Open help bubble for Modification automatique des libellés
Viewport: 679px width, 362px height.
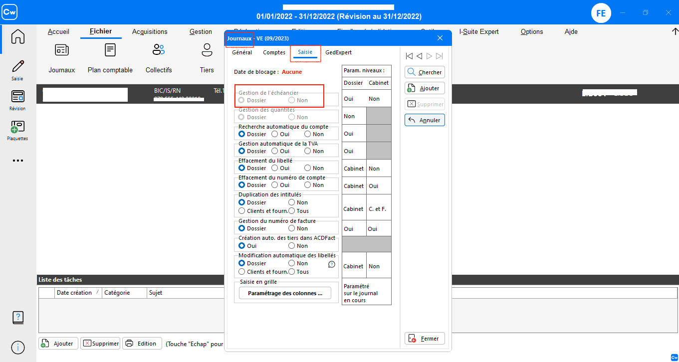pyautogui.click(x=332, y=264)
